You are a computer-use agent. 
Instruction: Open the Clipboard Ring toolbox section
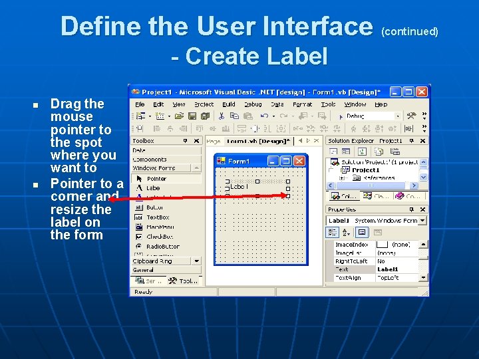pyautogui.click(x=161, y=261)
